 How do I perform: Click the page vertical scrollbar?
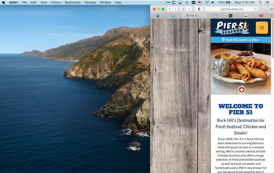272,38
